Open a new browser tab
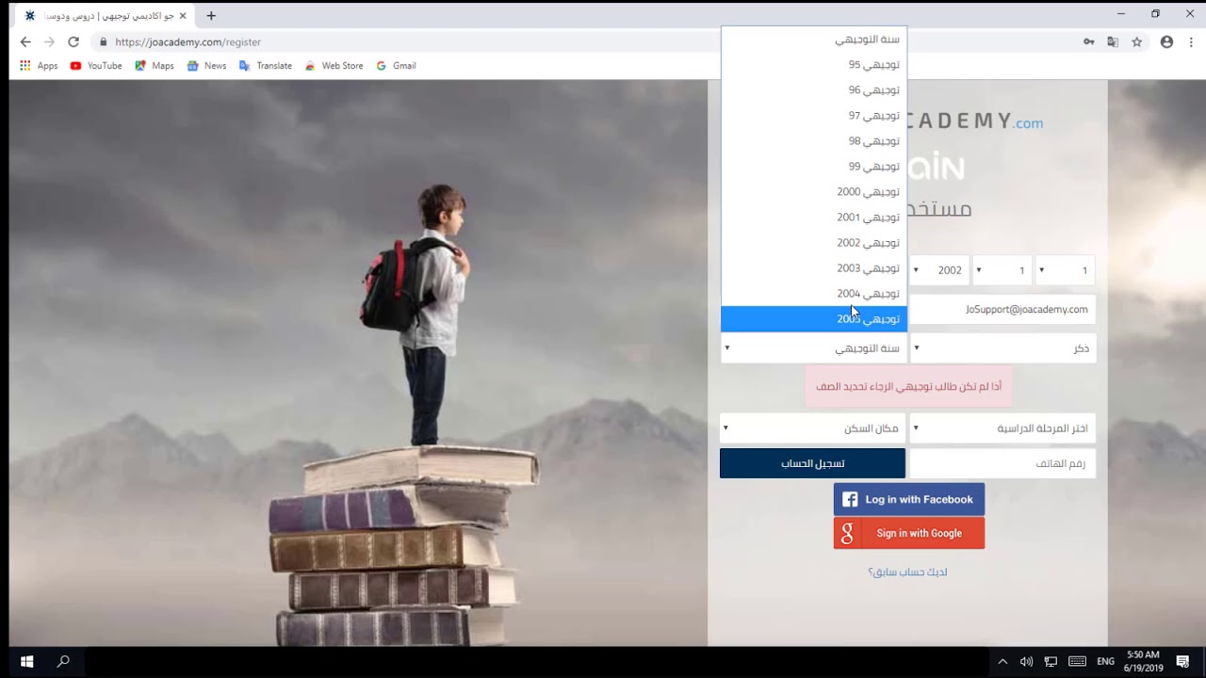Screen dimensions: 1206x678 211,16
